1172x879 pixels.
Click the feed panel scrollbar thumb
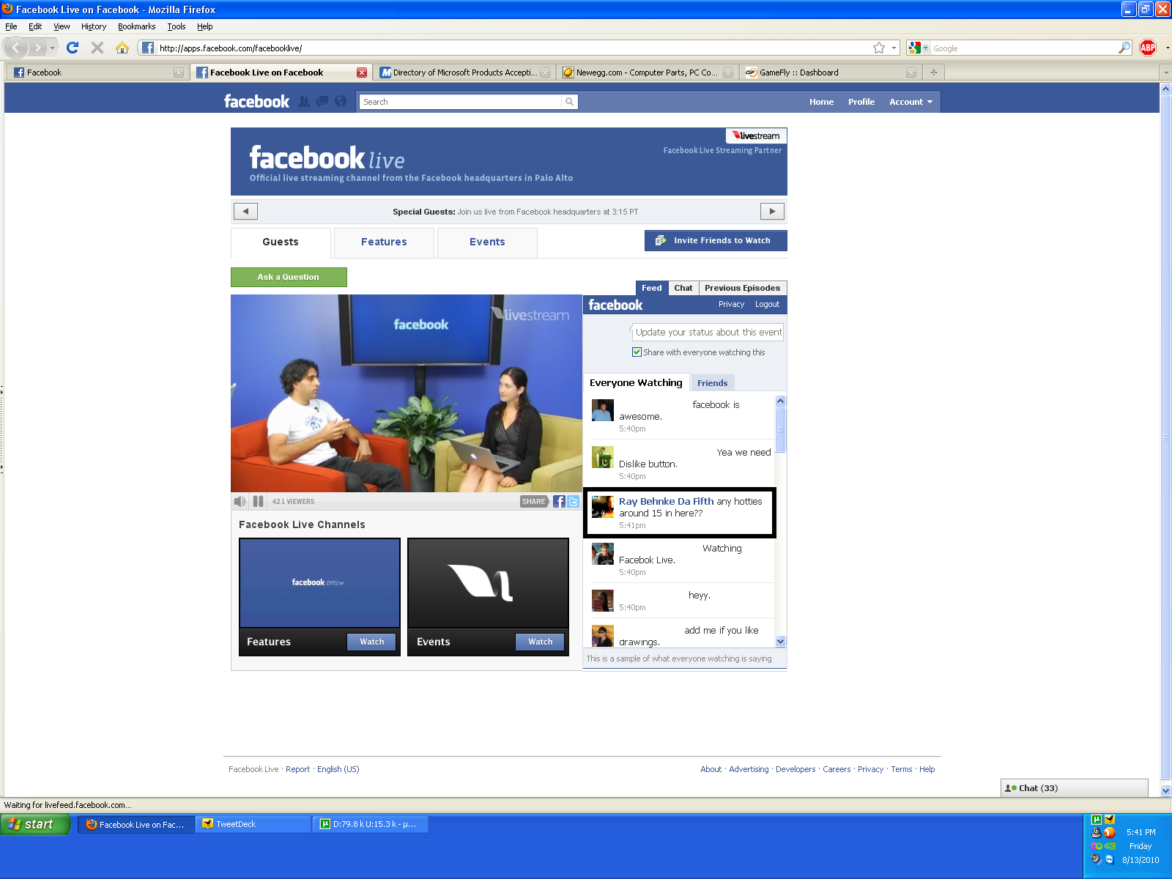click(780, 429)
